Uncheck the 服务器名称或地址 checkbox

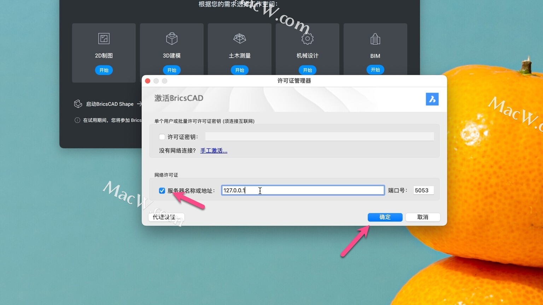[x=162, y=191]
